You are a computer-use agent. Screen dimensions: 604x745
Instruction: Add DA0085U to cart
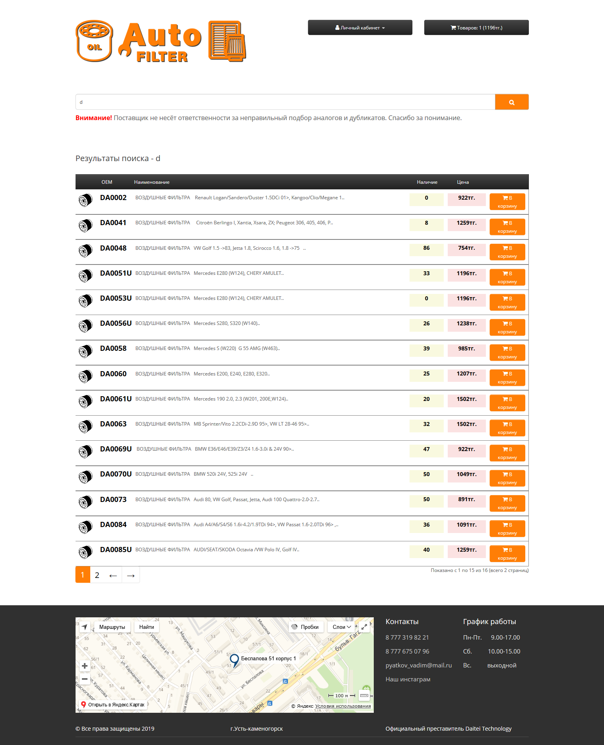point(507,554)
